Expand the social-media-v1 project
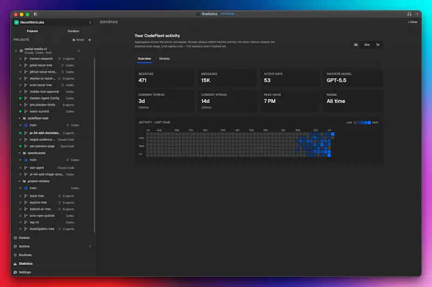 (16, 51)
